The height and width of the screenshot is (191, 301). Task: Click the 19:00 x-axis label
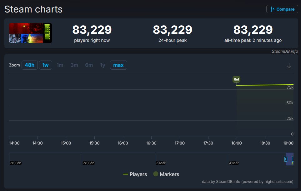click(288, 143)
